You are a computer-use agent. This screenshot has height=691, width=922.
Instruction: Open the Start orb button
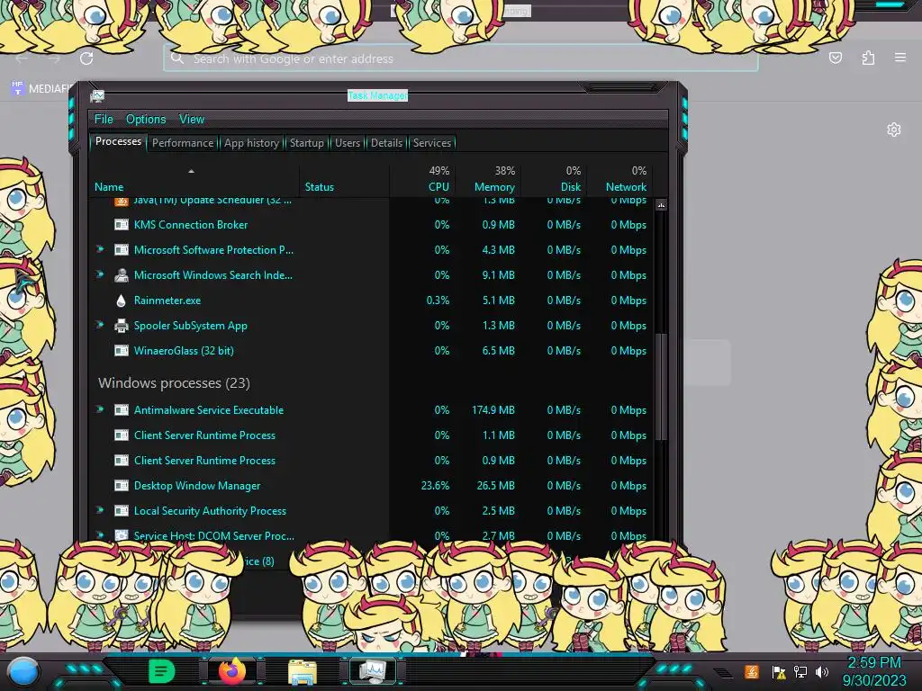[x=23, y=672]
